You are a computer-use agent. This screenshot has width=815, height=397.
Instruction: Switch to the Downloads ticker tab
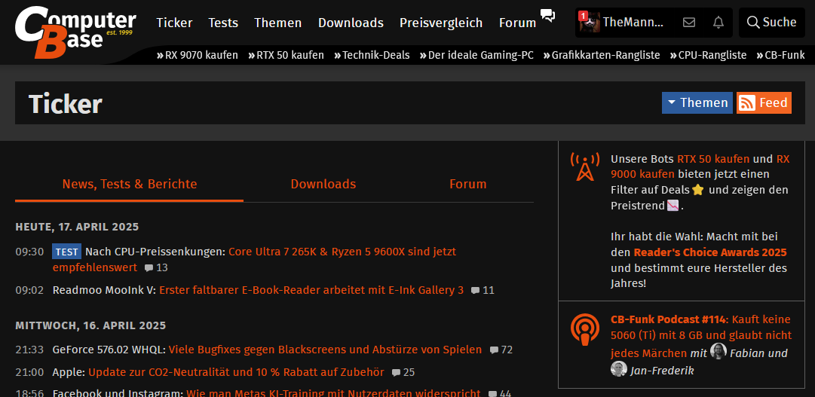323,184
